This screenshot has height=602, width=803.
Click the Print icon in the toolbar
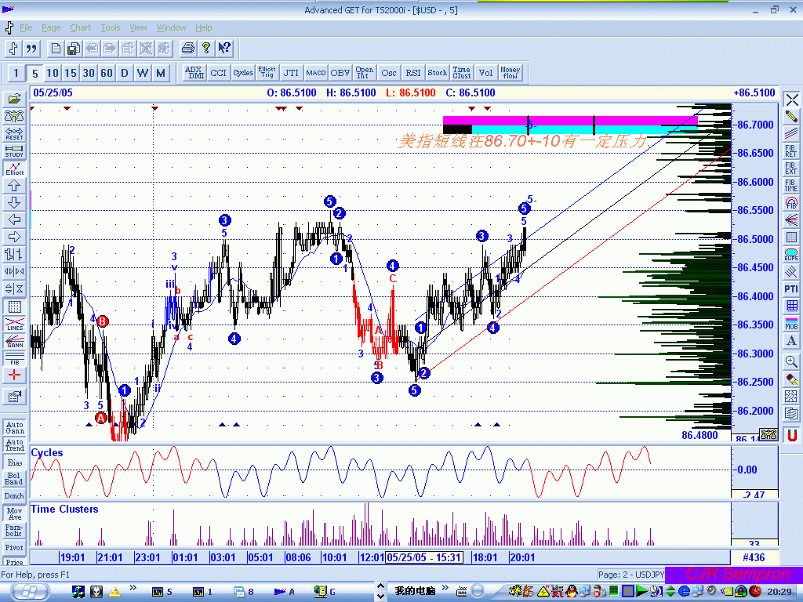[187, 49]
